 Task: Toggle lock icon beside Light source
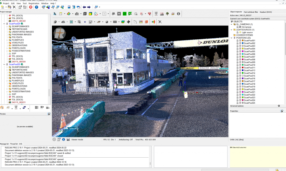coord(237,32)
